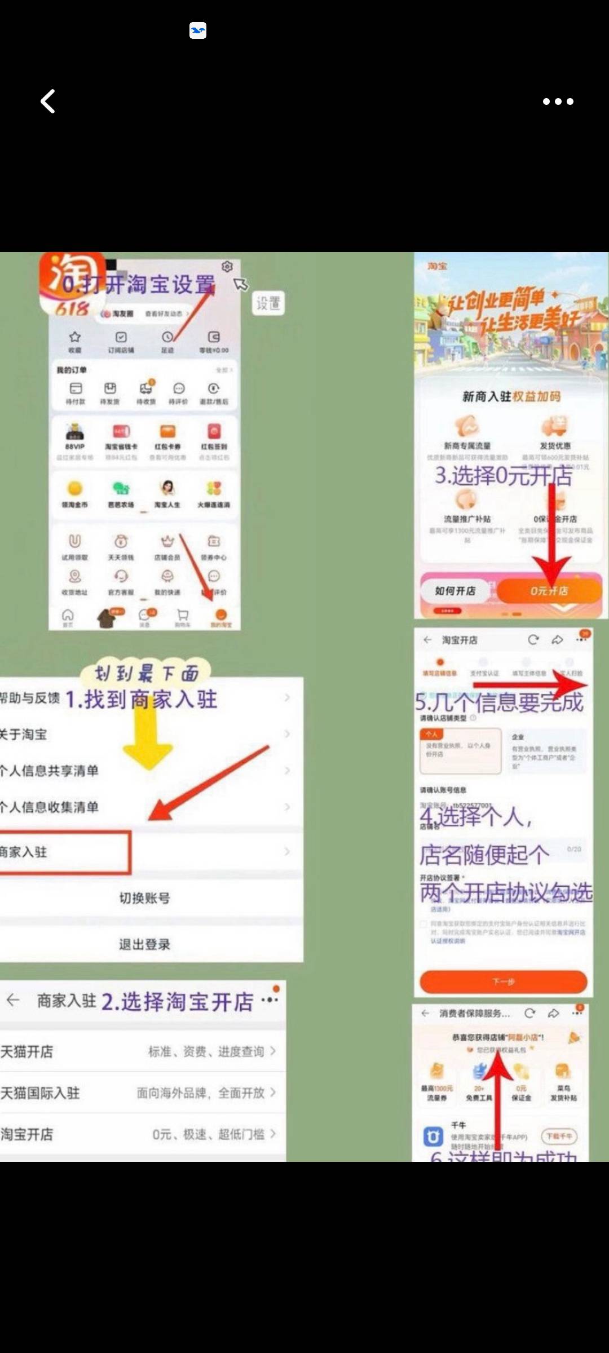Tap 退出登录 in settings
This screenshot has width=609, height=1353.
145,944
